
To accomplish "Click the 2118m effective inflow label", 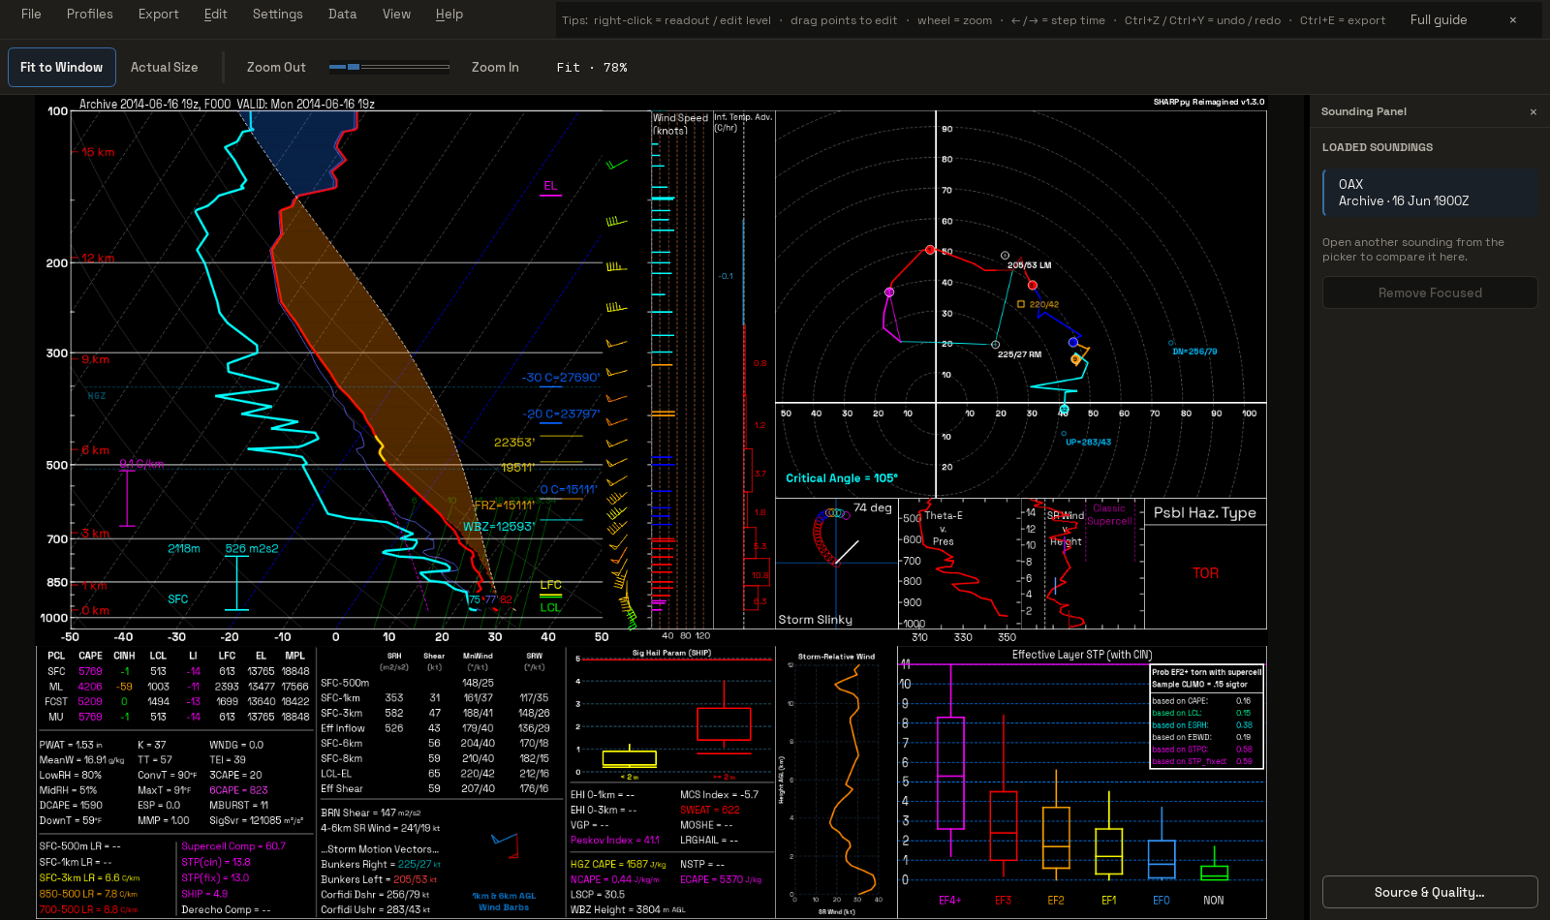I will pos(184,548).
